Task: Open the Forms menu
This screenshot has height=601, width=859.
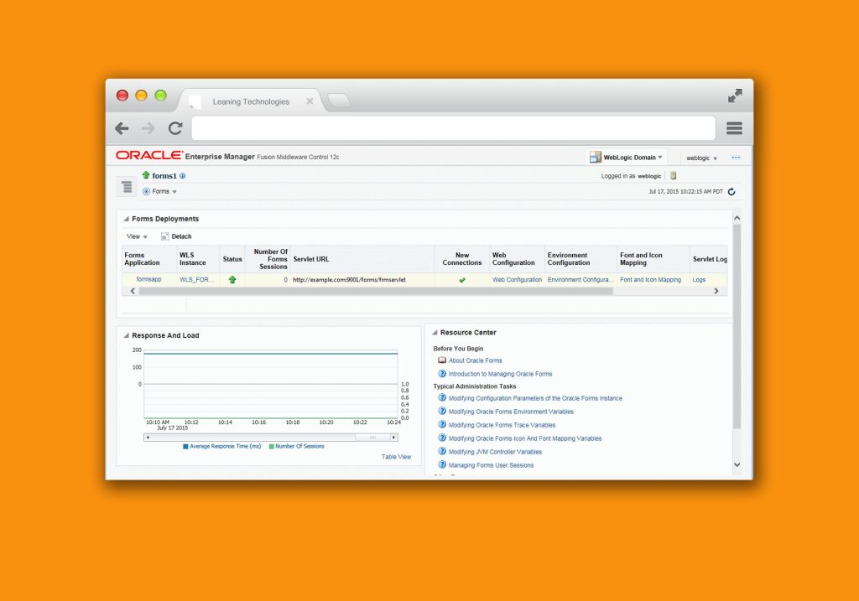Action: [x=159, y=191]
